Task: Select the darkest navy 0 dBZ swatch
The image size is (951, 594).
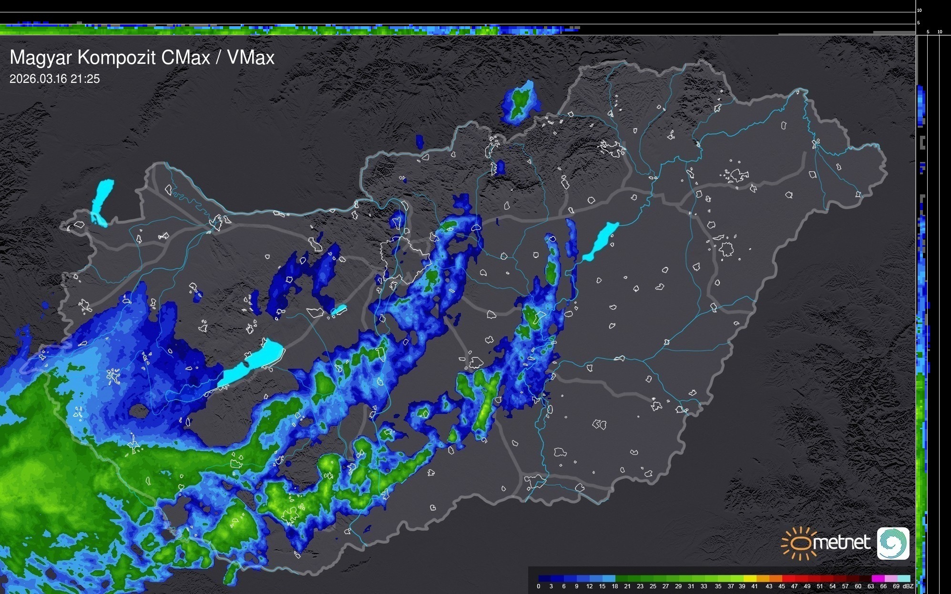Action: 544,579
